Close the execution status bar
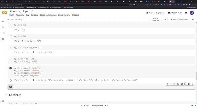This screenshot has width=197, height=110. pyautogui.click(x=195, y=105)
